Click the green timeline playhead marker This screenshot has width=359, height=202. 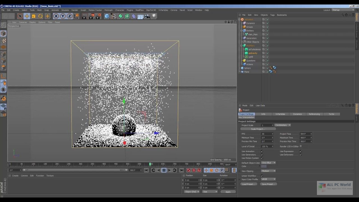click(x=150, y=164)
